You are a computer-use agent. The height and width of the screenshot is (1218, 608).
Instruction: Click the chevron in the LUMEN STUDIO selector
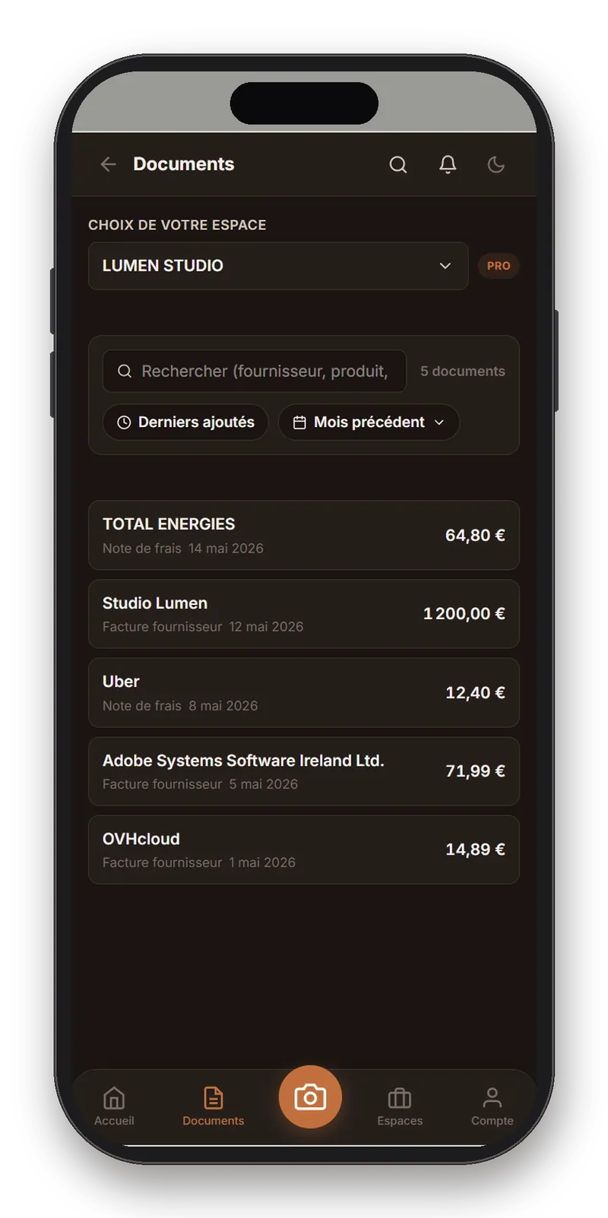[x=445, y=266]
